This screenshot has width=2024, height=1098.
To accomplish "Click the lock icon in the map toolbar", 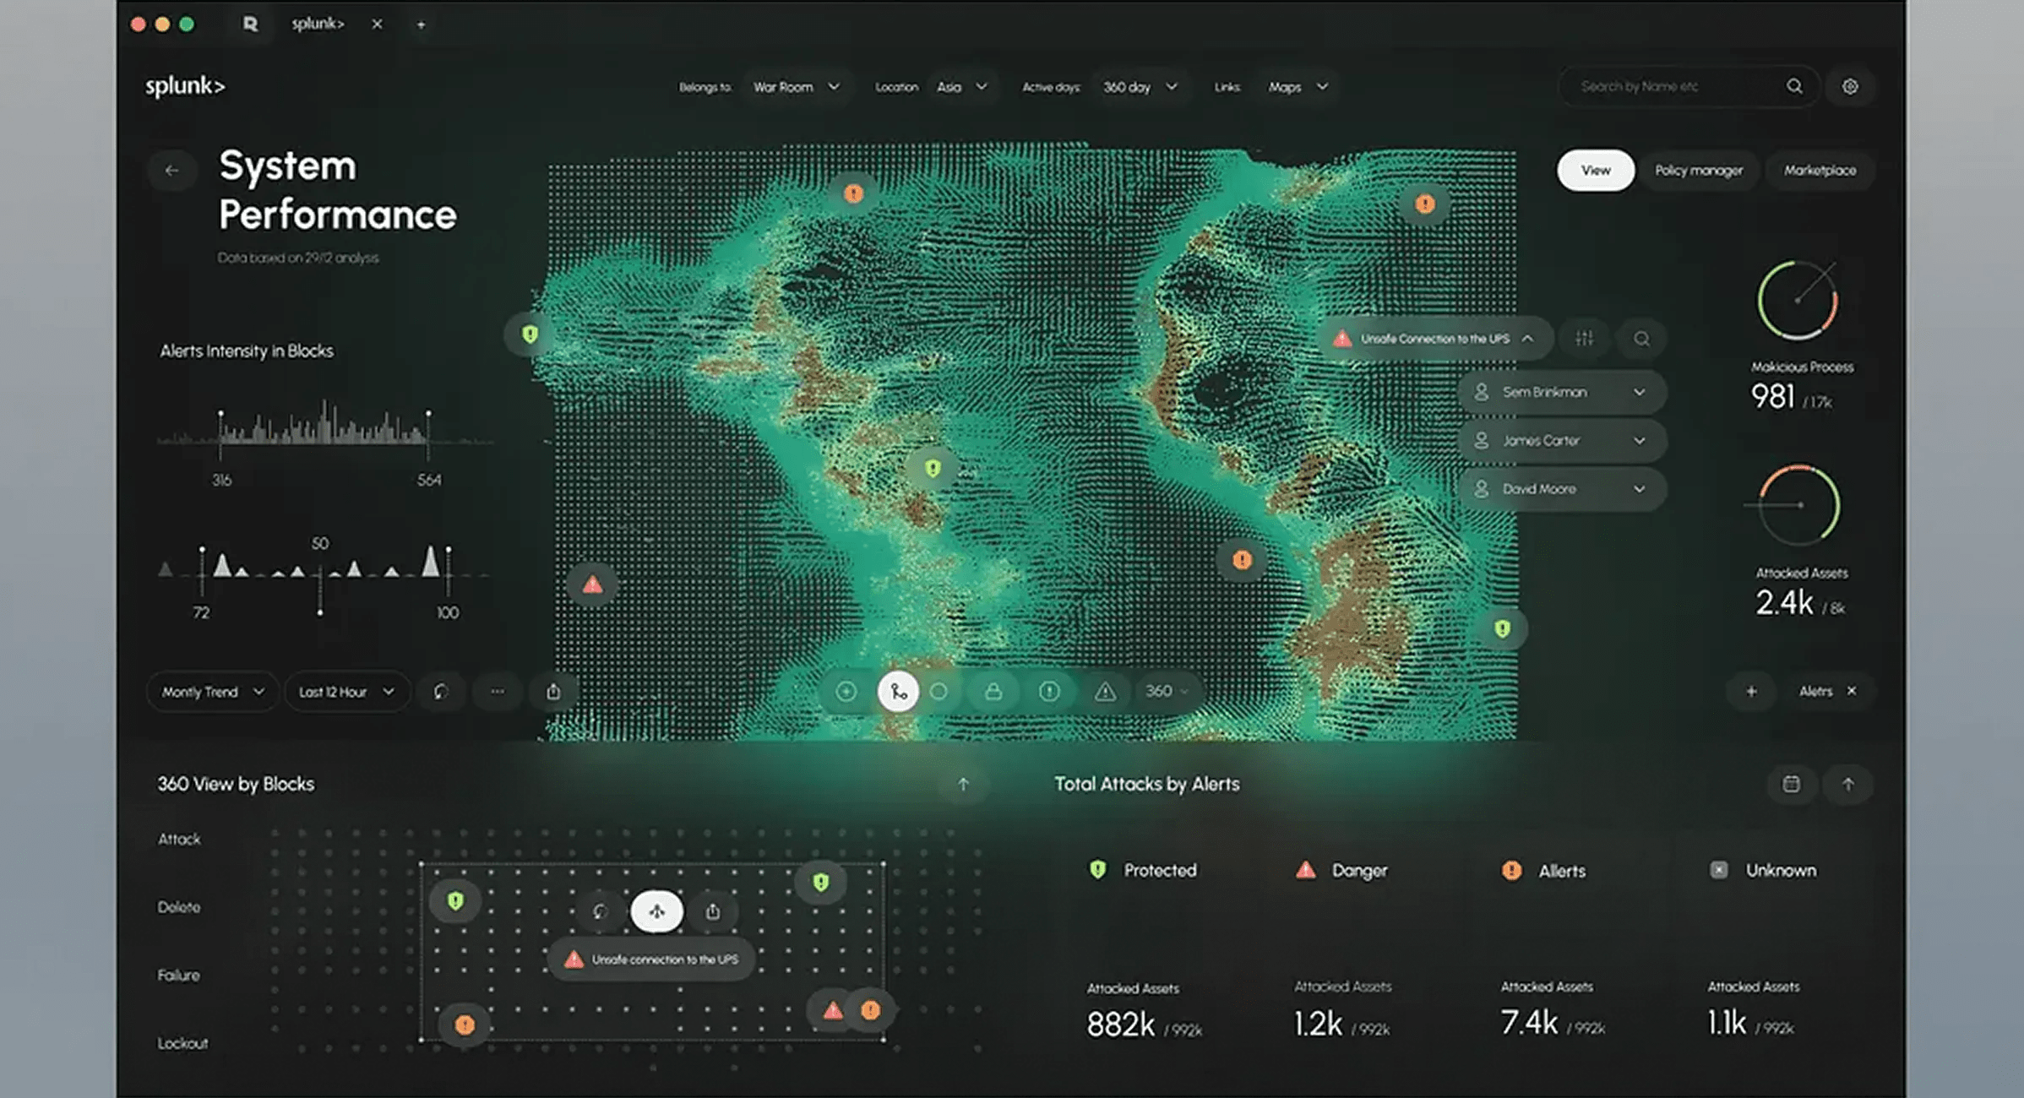I will coord(994,692).
